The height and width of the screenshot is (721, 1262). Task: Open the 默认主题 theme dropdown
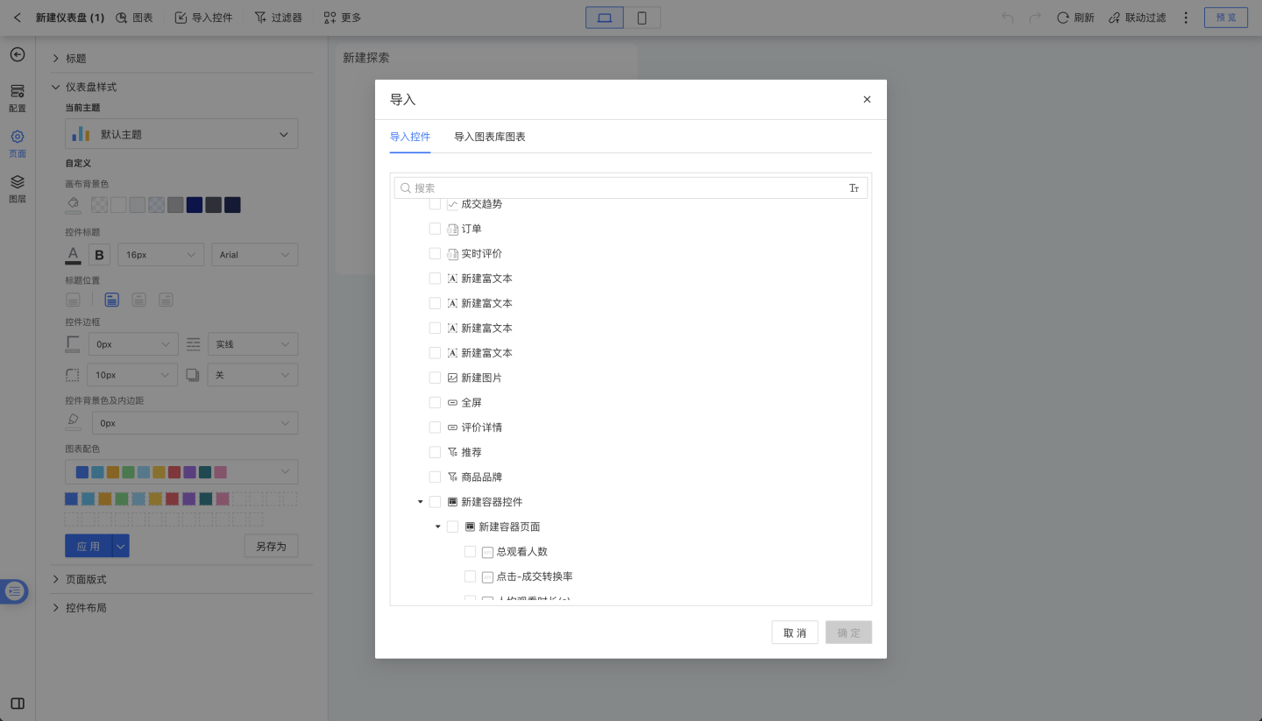181,134
